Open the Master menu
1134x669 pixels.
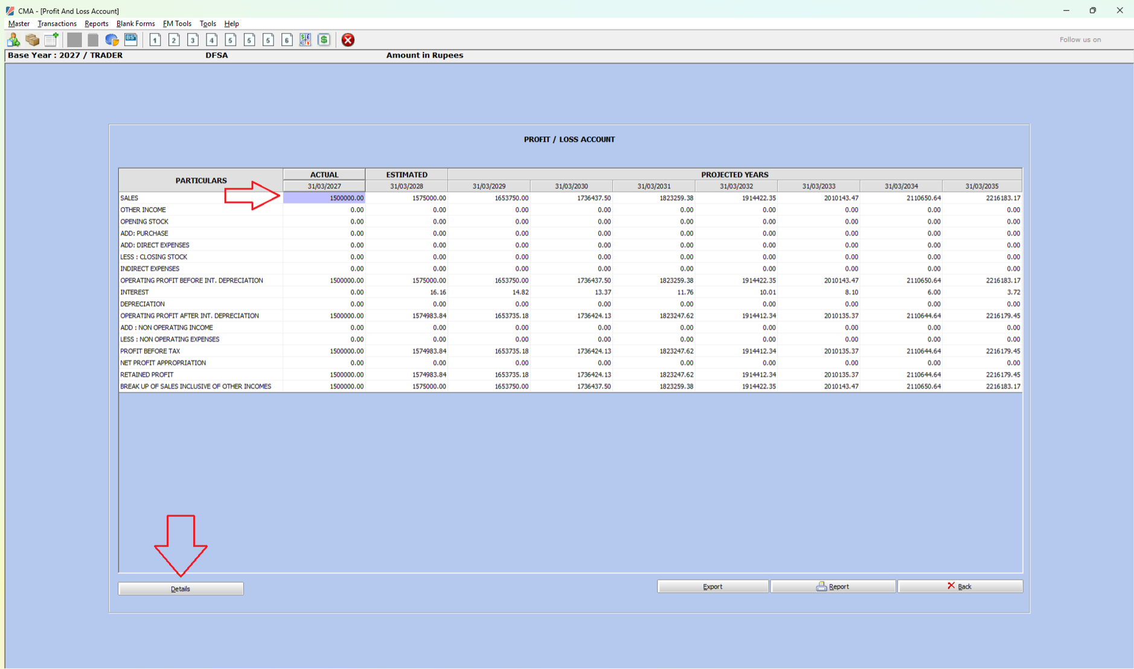pyautogui.click(x=19, y=24)
